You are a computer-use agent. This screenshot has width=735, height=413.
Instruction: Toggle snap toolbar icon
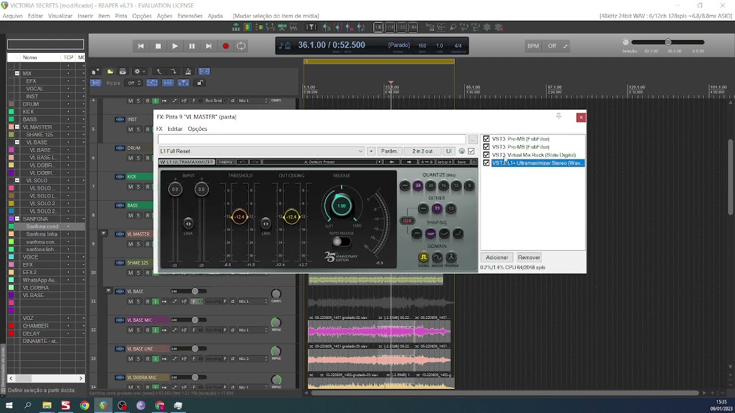(x=183, y=83)
